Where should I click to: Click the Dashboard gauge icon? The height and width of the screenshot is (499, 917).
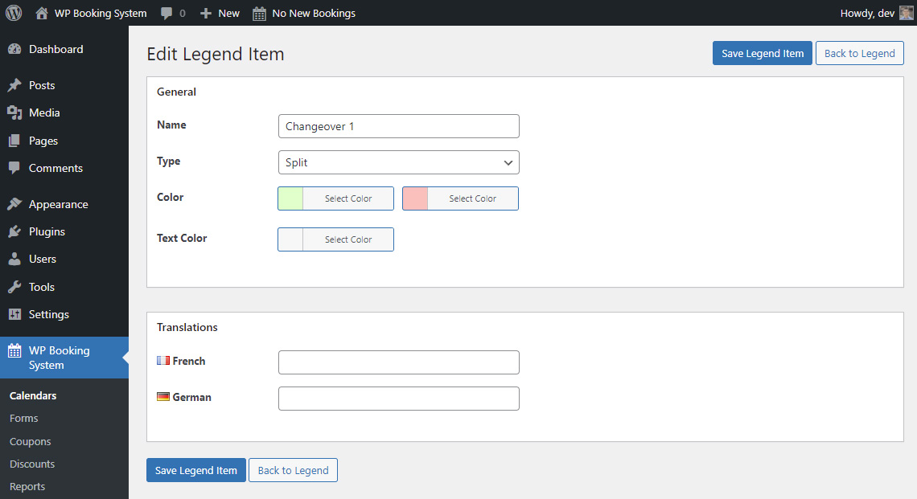(x=14, y=49)
